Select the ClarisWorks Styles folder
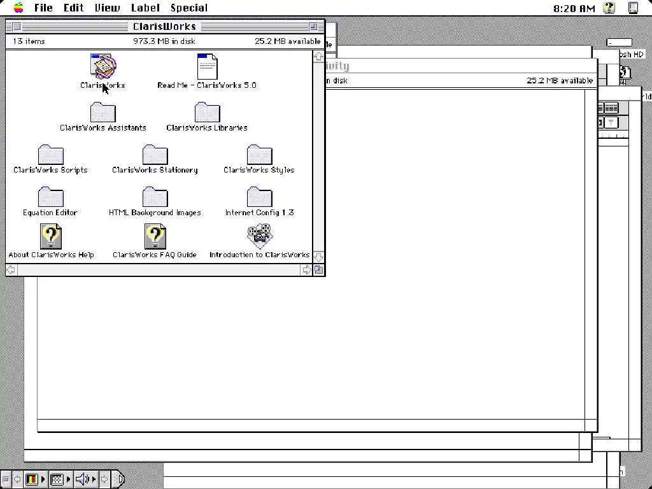Viewport: 652px width, 489px height. tap(260, 155)
